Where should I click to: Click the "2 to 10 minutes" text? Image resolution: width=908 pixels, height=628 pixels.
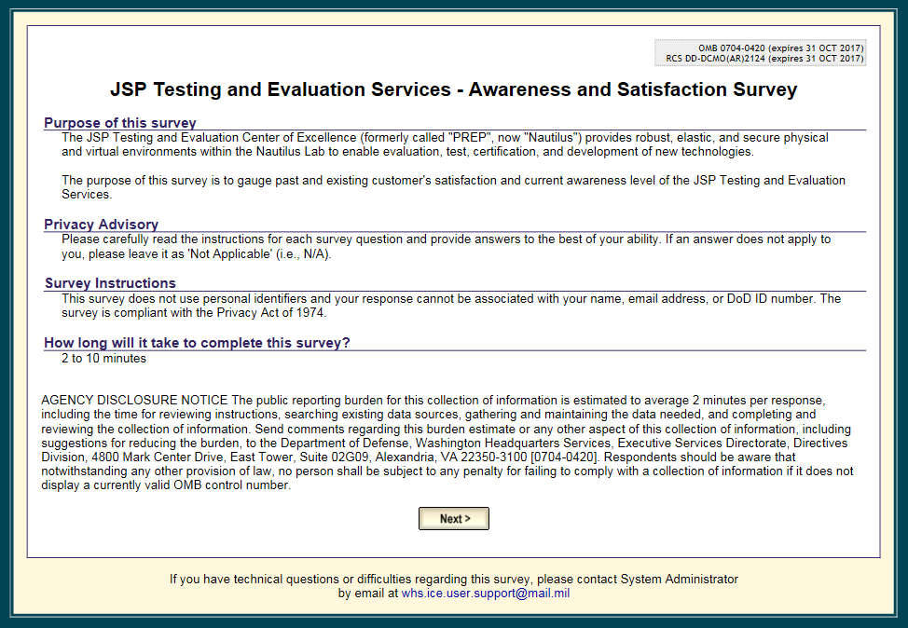tap(104, 359)
